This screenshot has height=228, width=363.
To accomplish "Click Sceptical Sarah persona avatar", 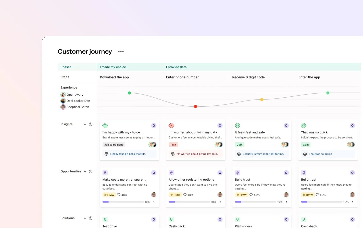I will [63, 107].
